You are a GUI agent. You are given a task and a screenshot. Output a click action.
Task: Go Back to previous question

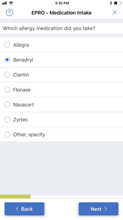point(24,209)
